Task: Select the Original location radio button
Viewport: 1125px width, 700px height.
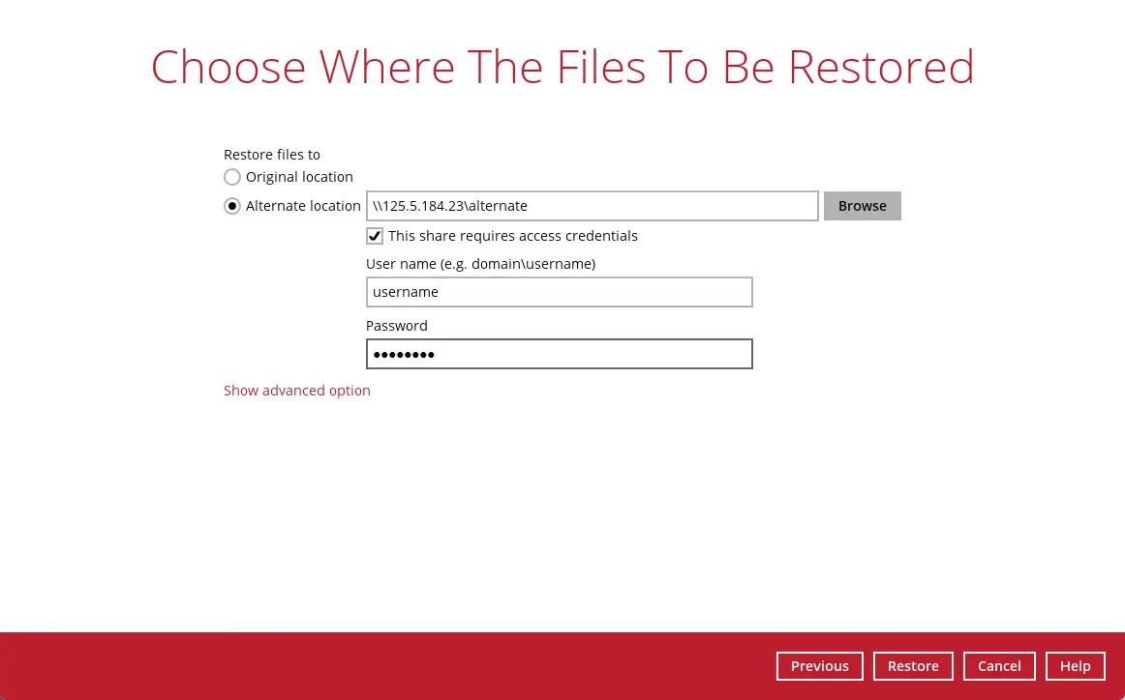Action: (232, 177)
